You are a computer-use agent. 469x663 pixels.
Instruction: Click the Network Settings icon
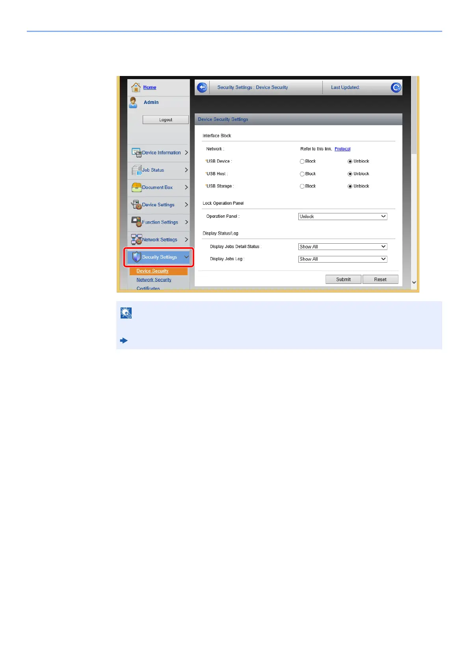coord(136,239)
